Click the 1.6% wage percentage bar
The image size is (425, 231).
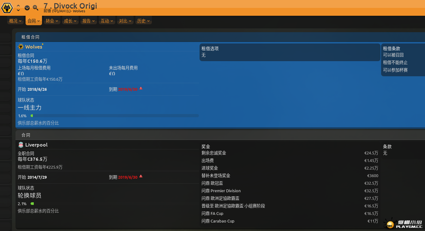click(114, 116)
